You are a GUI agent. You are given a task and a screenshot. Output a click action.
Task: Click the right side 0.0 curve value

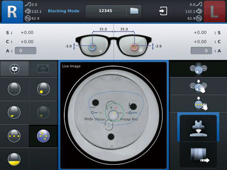coord(34,5)
